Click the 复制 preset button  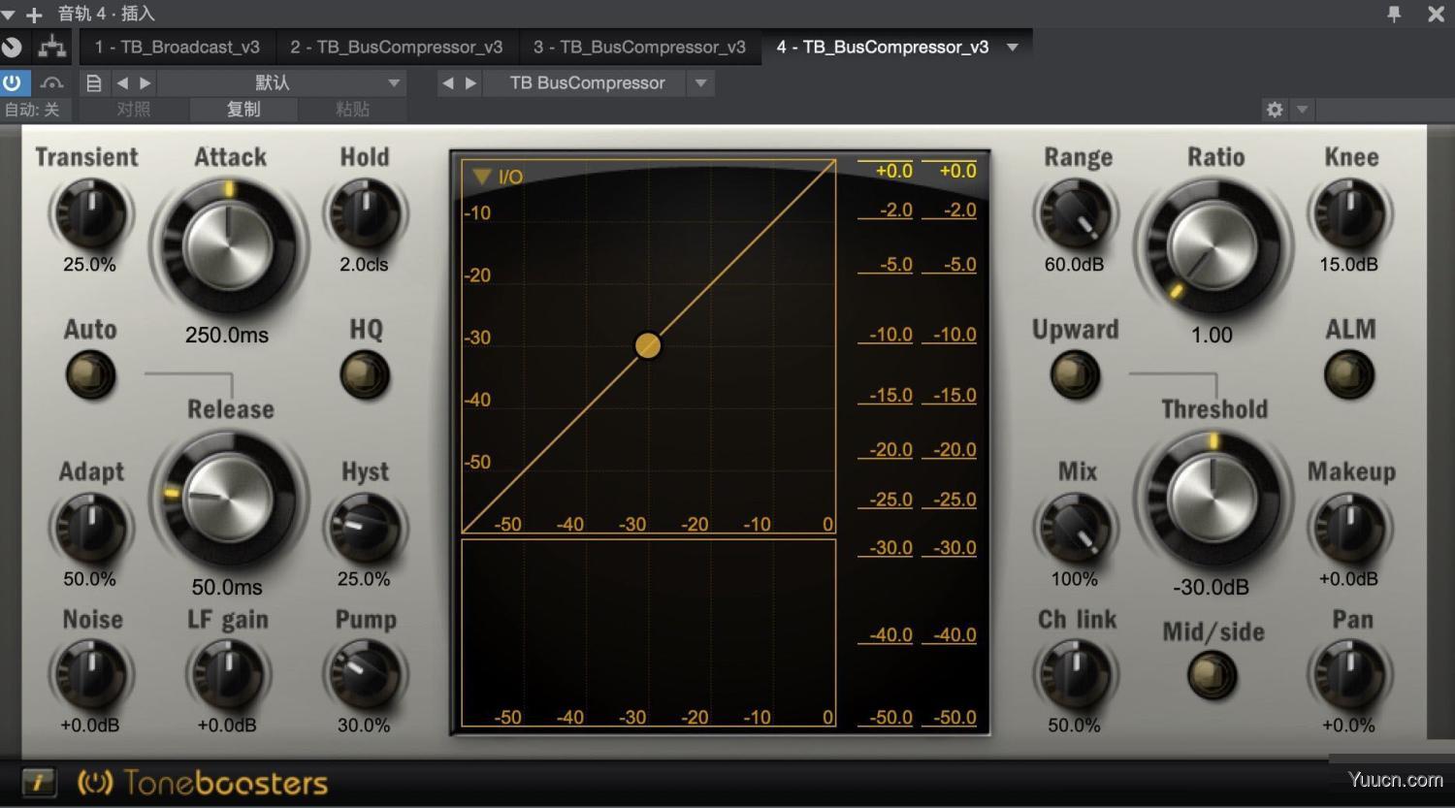pyautogui.click(x=242, y=109)
